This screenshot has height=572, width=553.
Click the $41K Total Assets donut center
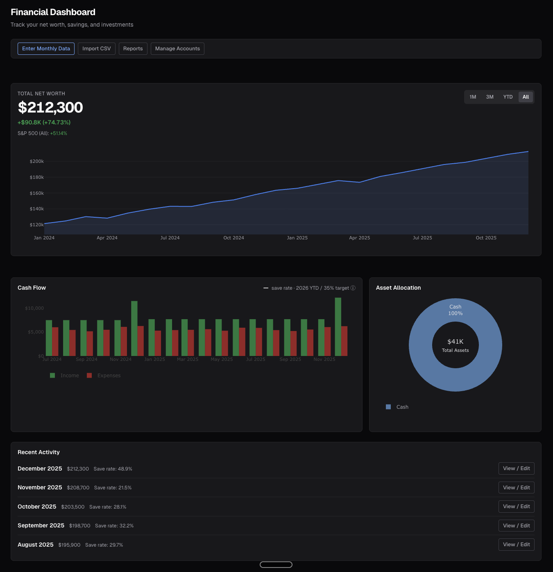coord(456,345)
